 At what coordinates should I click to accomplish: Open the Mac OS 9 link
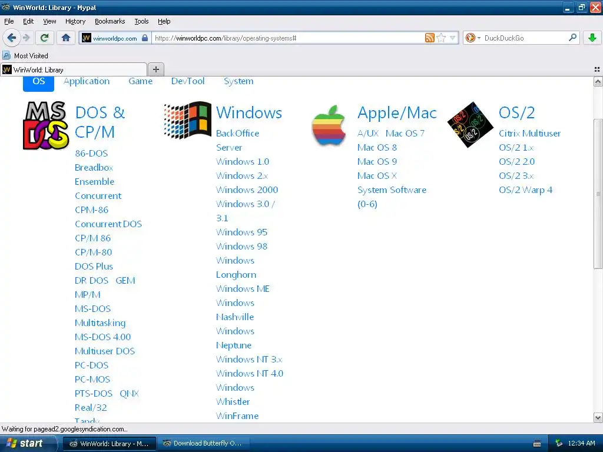click(x=377, y=161)
